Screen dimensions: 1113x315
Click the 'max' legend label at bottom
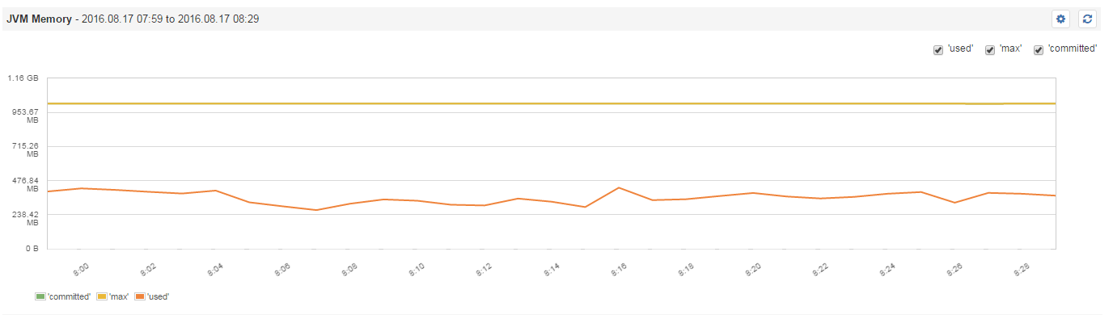[118, 296]
